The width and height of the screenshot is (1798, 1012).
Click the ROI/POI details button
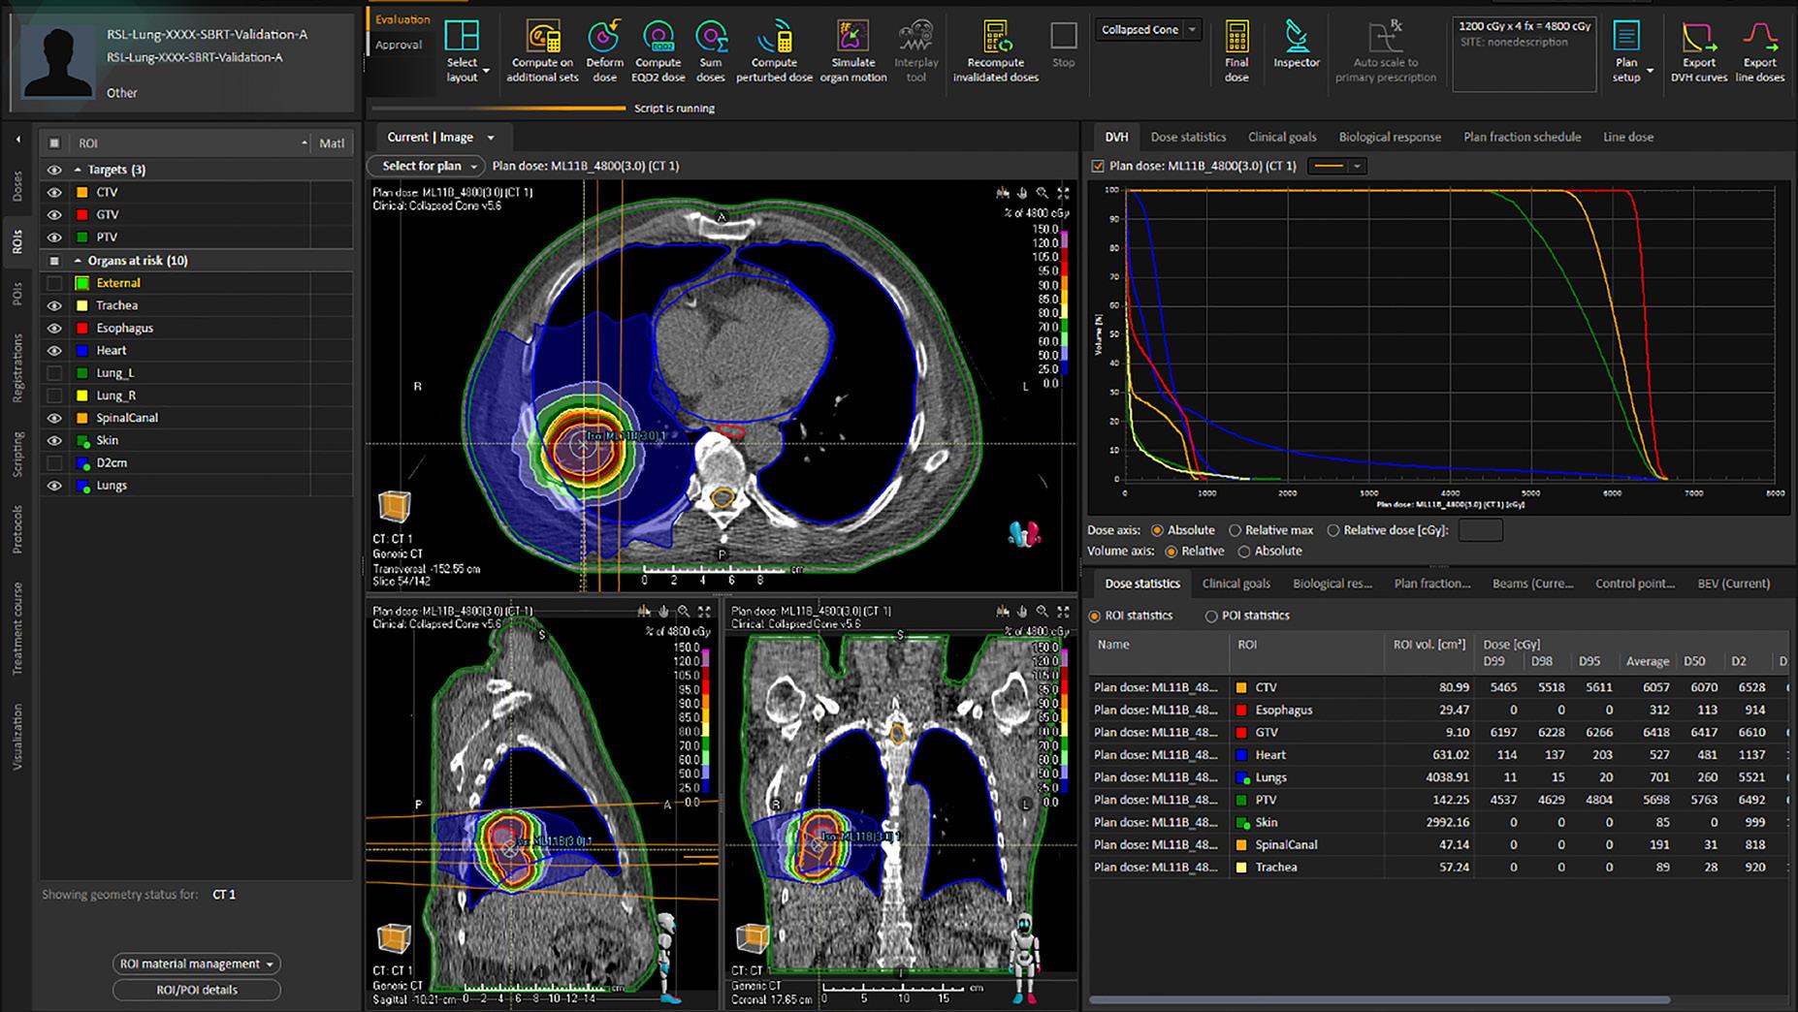pyautogui.click(x=197, y=990)
